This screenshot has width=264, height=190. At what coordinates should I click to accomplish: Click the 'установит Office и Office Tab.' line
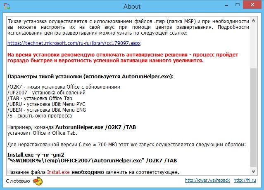pos(42,133)
